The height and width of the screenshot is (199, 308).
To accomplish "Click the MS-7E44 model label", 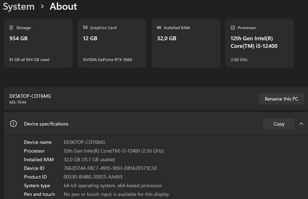I will [18, 103].
